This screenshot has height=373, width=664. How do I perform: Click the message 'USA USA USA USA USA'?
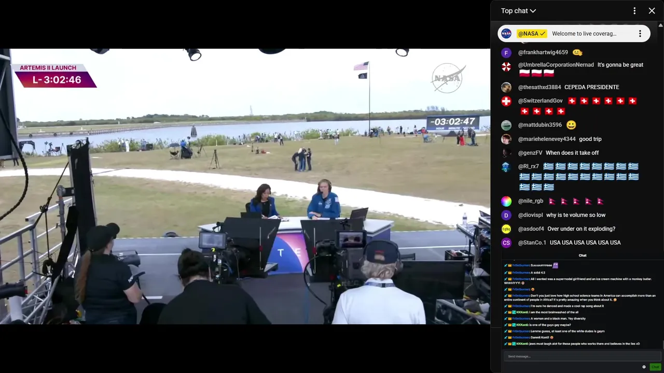point(585,242)
